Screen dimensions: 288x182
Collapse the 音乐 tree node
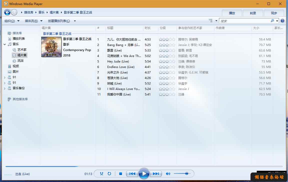coord(4,44)
